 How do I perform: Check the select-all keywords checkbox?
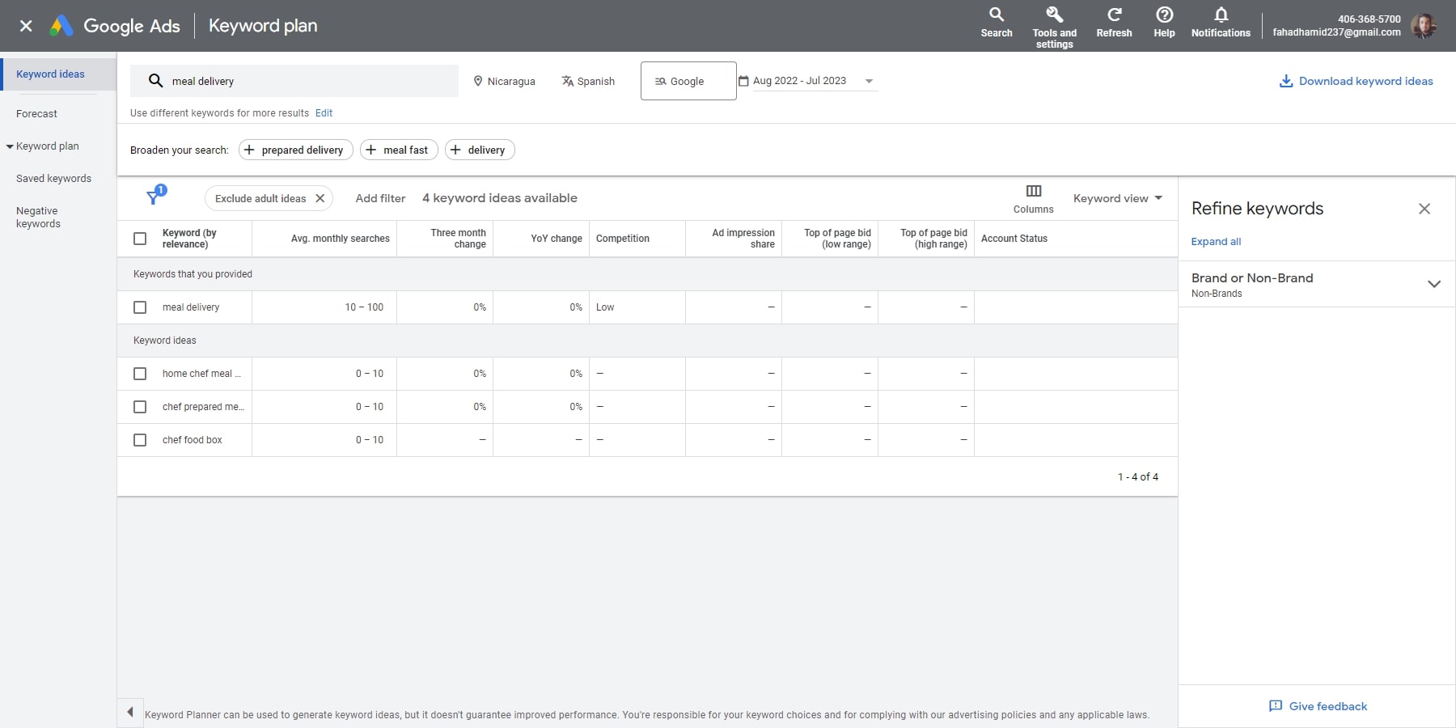pos(140,239)
